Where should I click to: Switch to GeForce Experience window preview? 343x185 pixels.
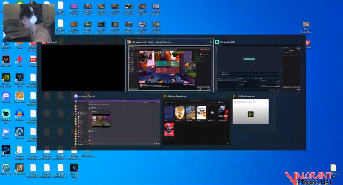pyautogui.click(x=196, y=122)
